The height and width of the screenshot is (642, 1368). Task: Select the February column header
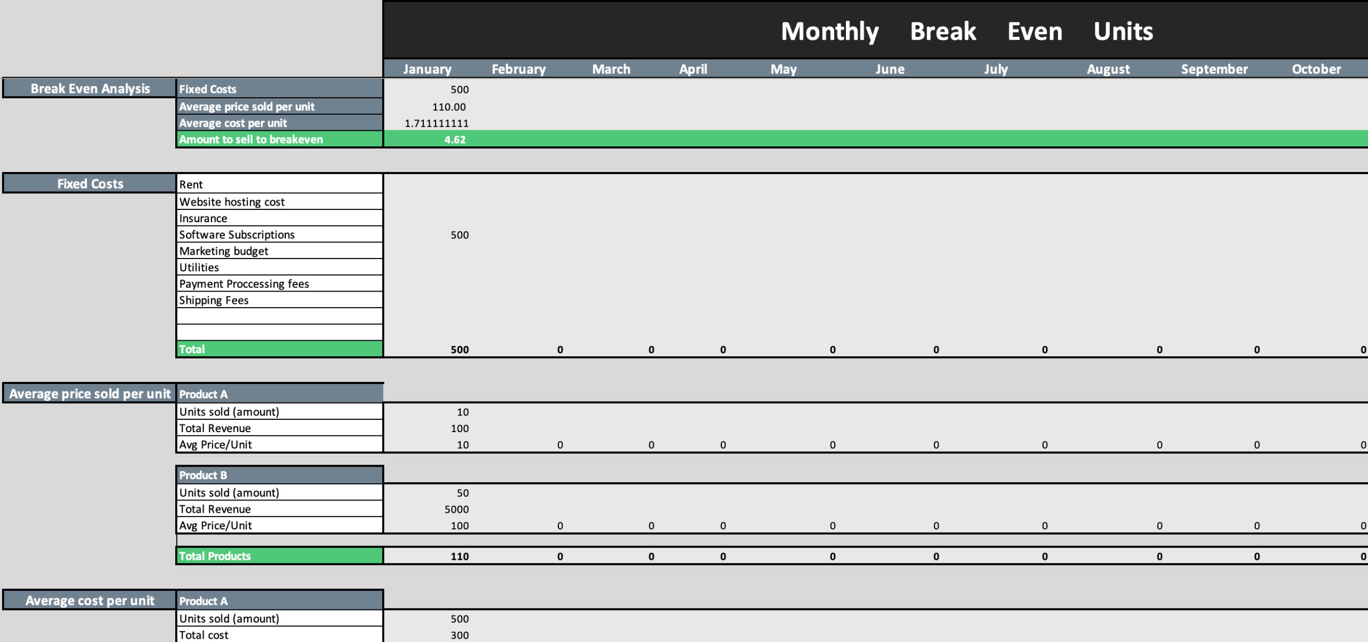click(518, 68)
